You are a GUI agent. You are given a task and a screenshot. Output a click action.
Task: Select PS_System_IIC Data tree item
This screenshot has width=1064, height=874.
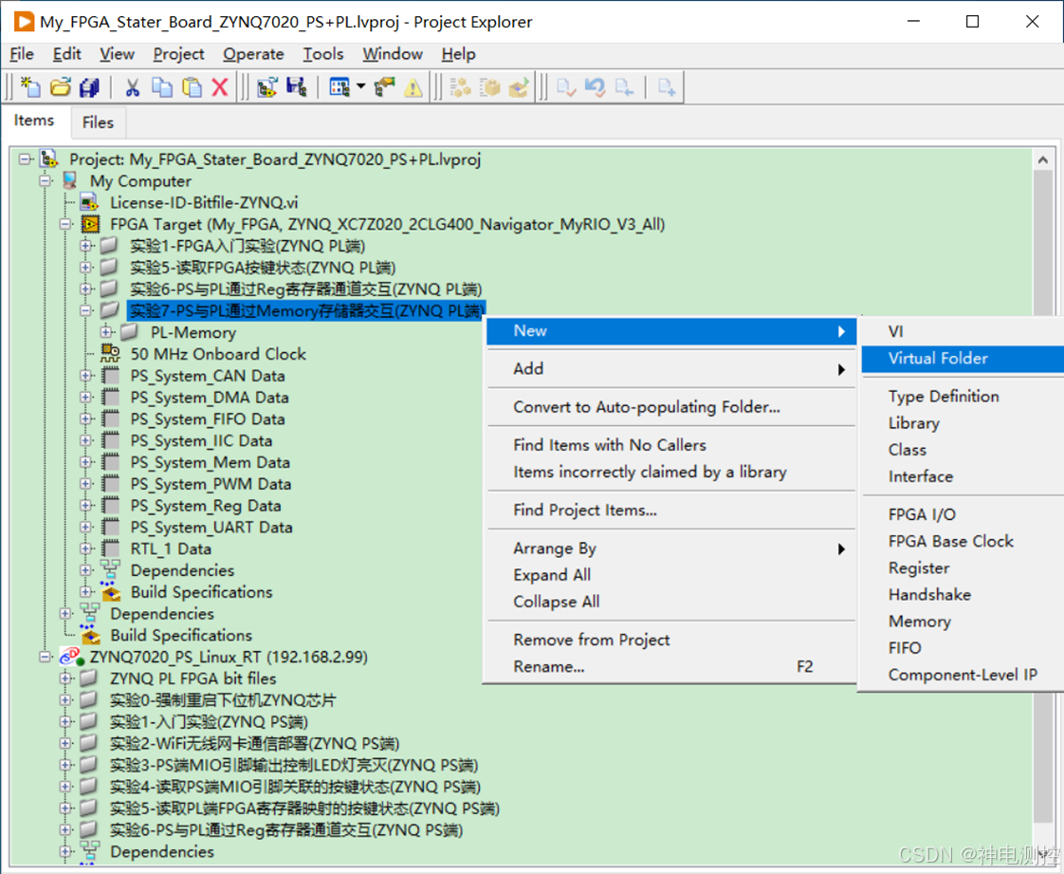[202, 440]
